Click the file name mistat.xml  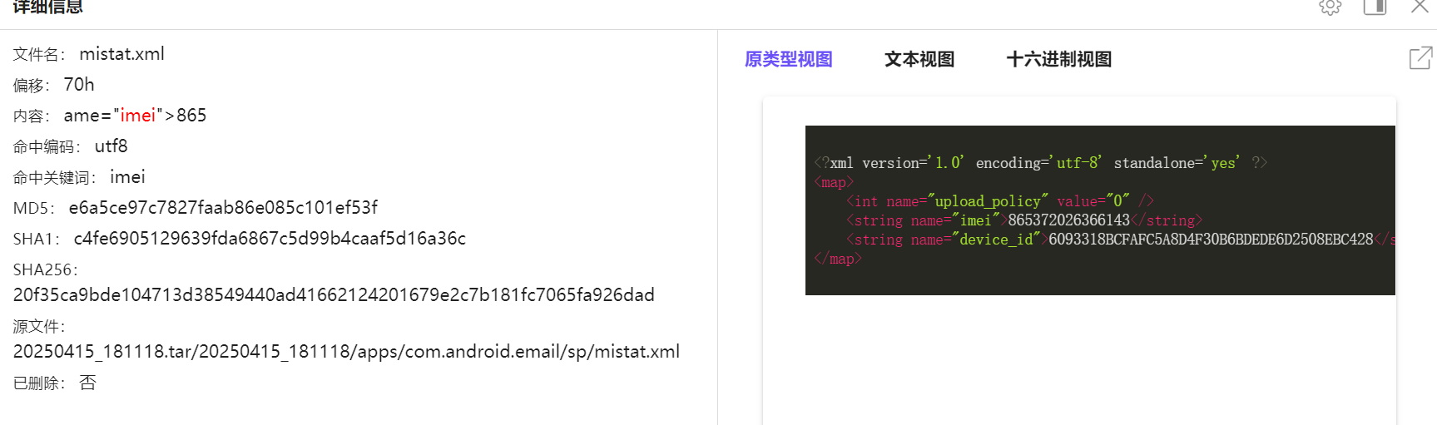[121, 54]
